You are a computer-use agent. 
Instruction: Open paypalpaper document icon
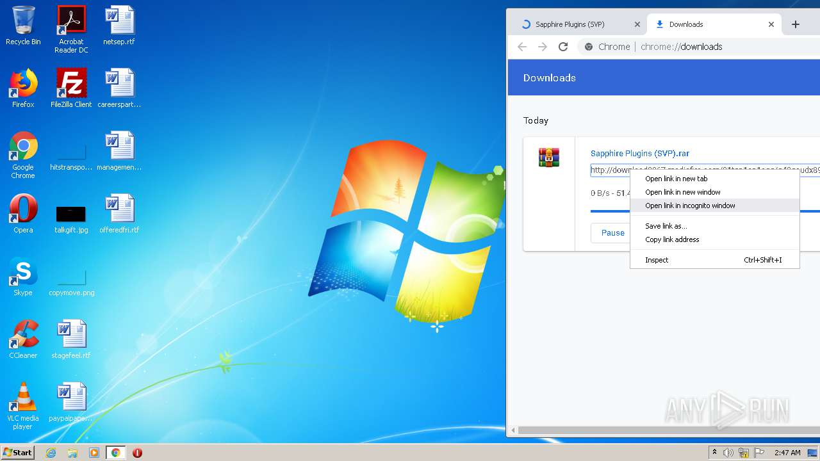point(71,402)
